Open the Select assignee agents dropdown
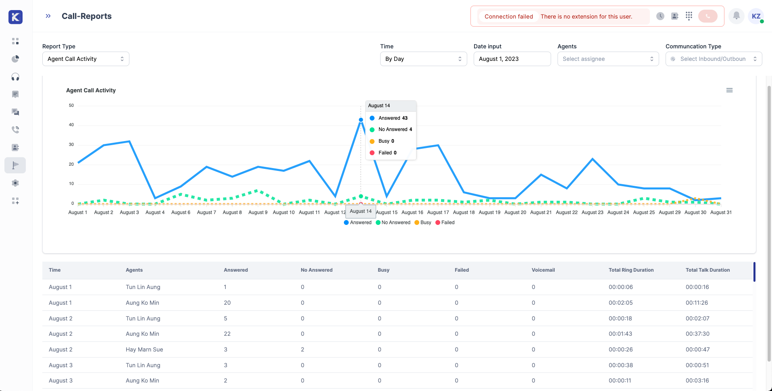Image resolution: width=772 pixels, height=391 pixels. (608, 59)
